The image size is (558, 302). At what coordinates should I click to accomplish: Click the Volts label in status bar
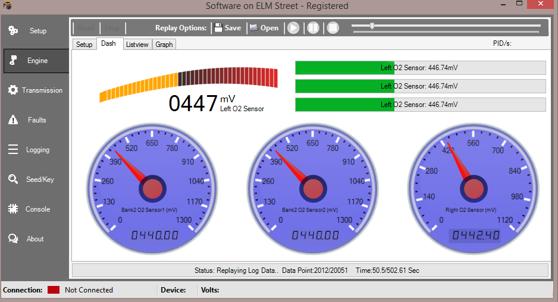(x=210, y=290)
